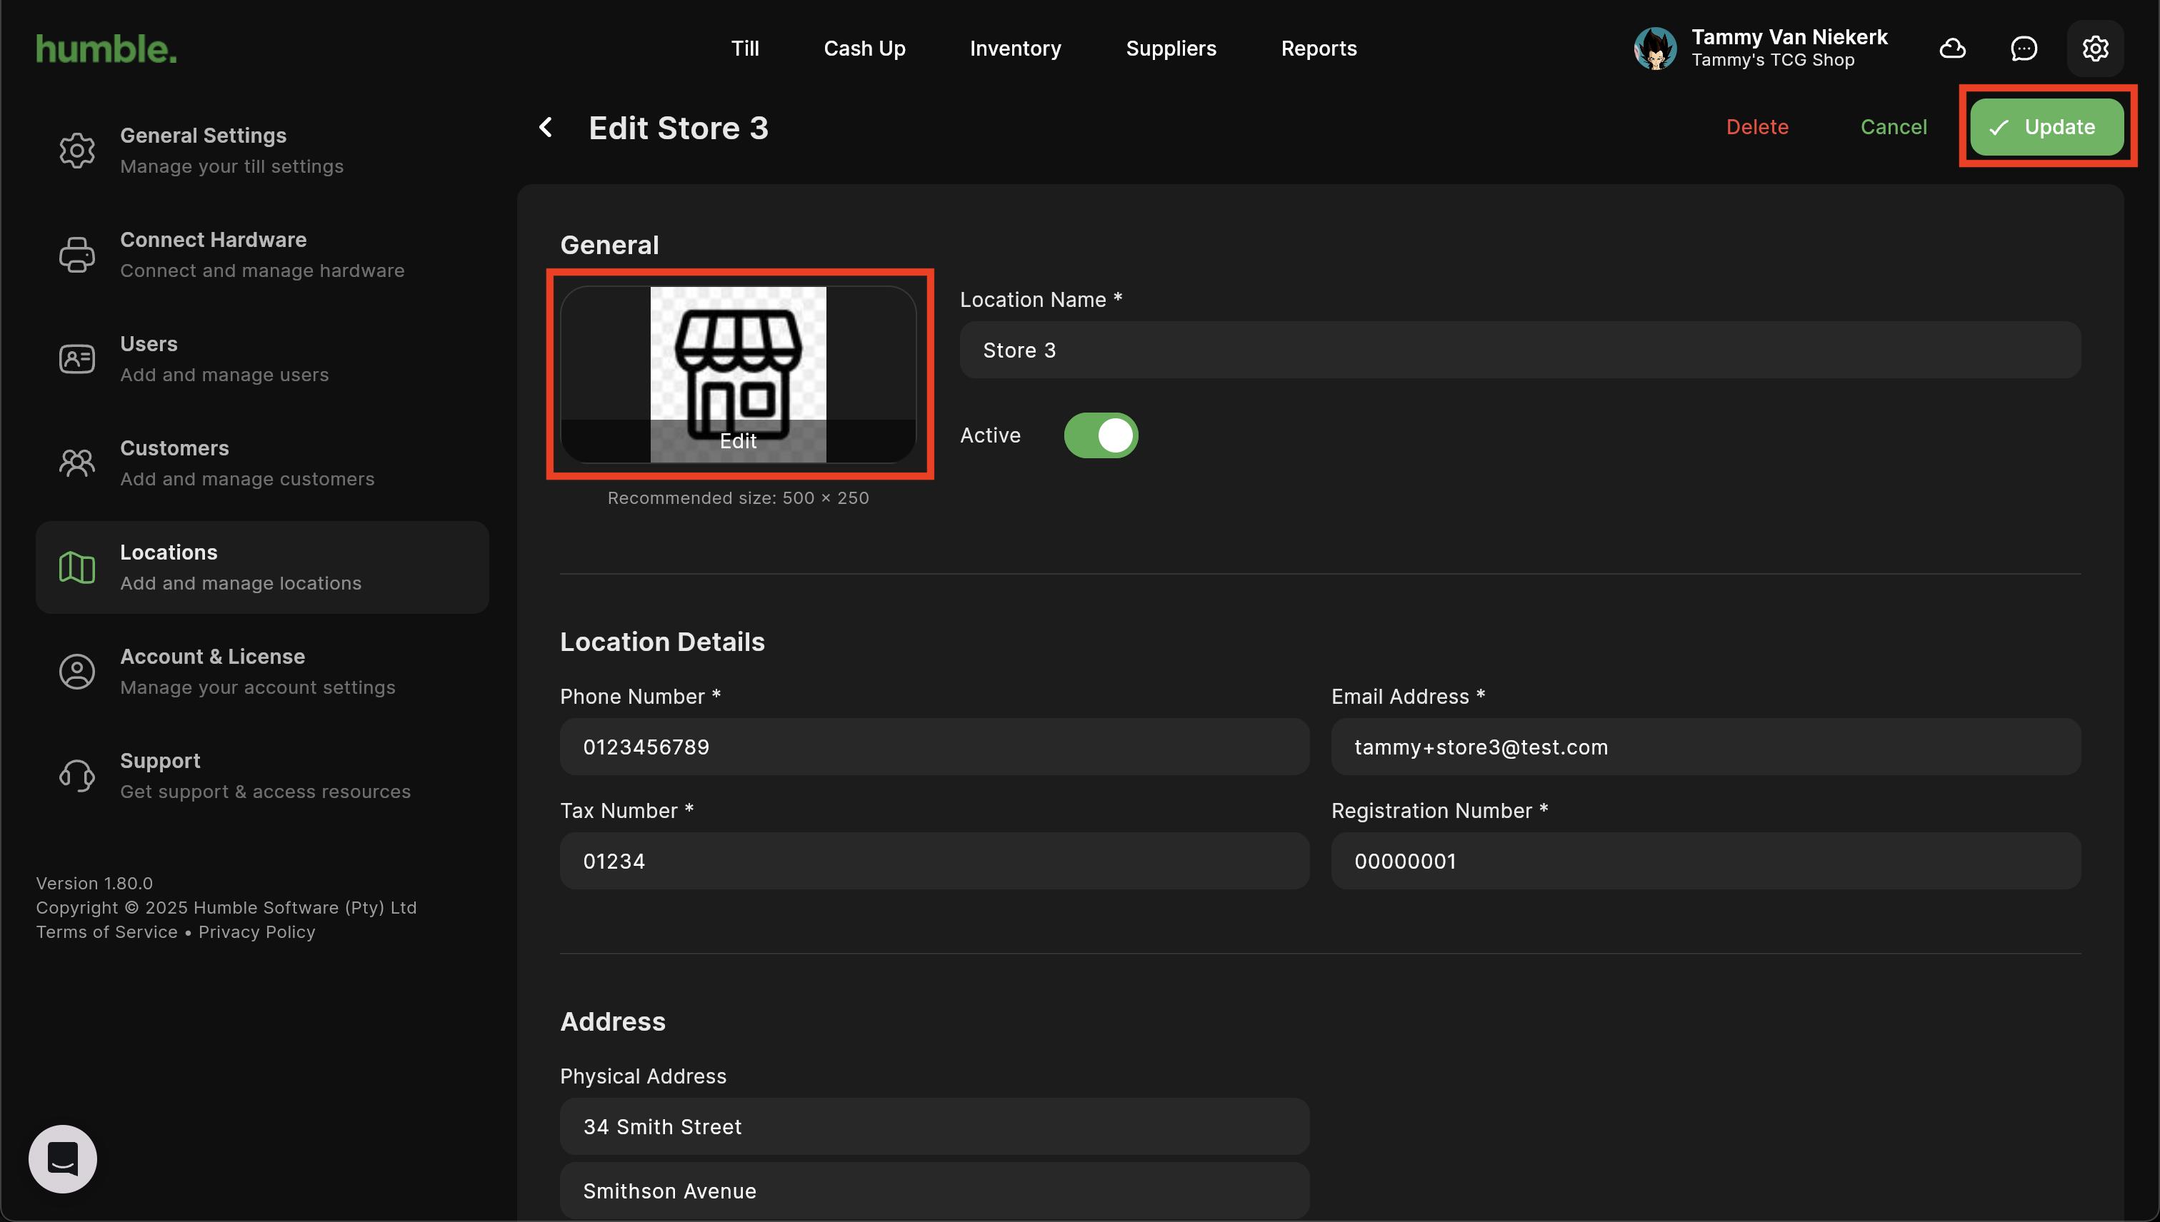2160x1222 pixels.
Task: Click Tammy Van Niekerk profile avatar
Action: tap(1655, 49)
